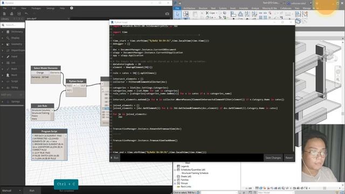Open the Dynamo Edit menu
The height and width of the screenshot is (194, 345).
14,8
